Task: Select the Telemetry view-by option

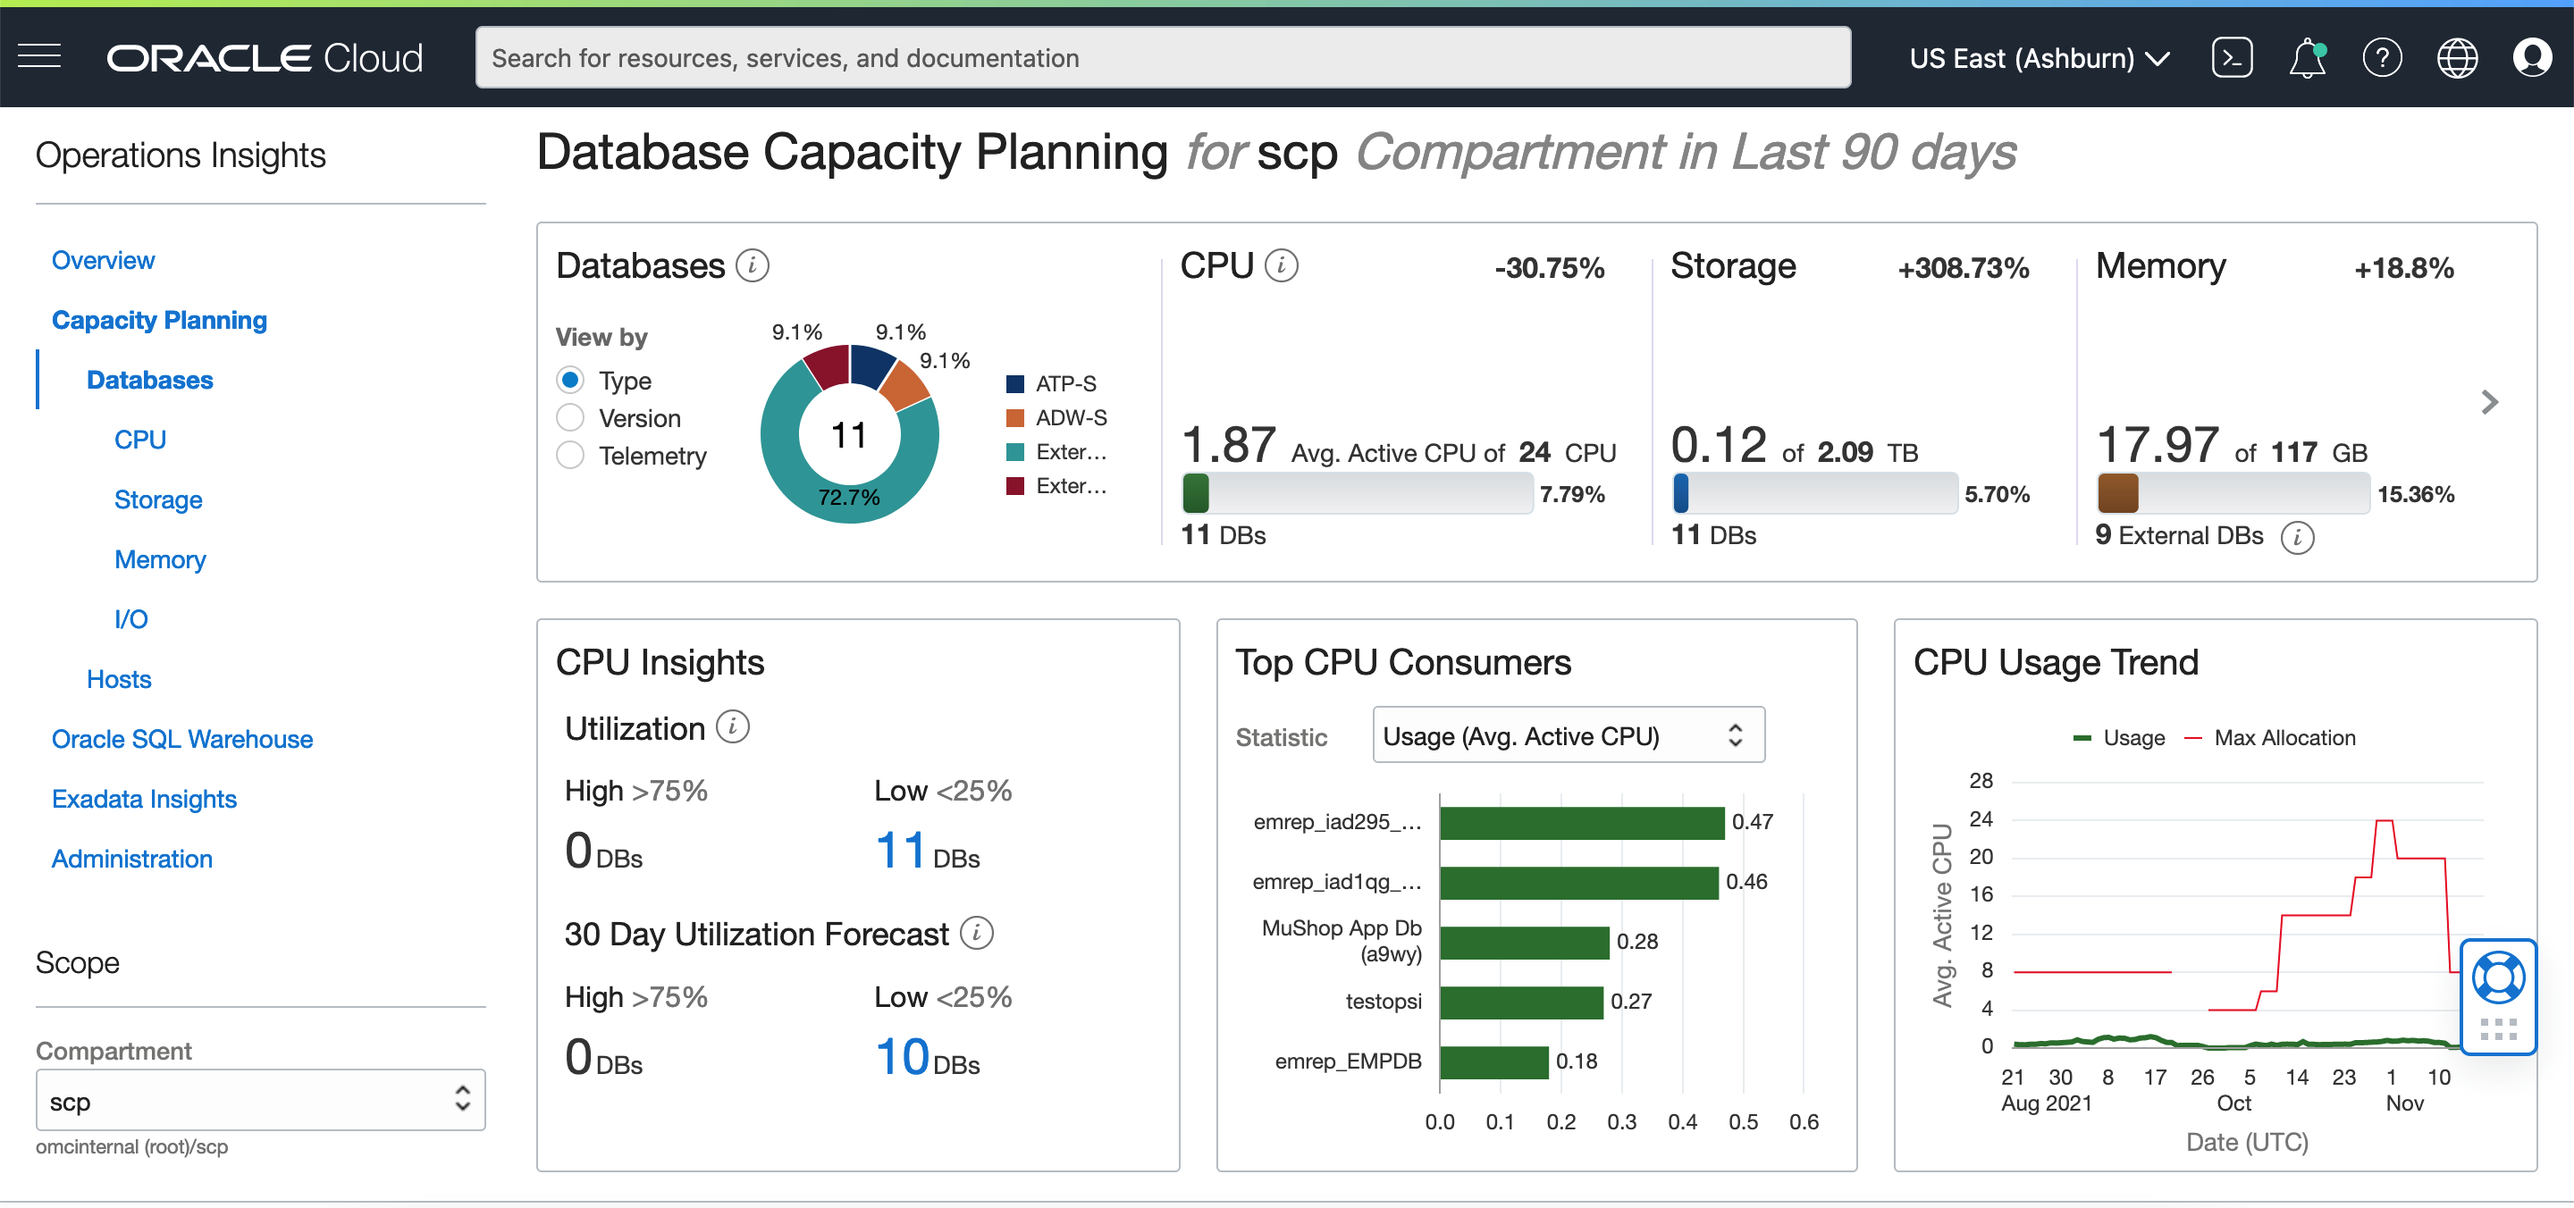Action: [x=570, y=456]
